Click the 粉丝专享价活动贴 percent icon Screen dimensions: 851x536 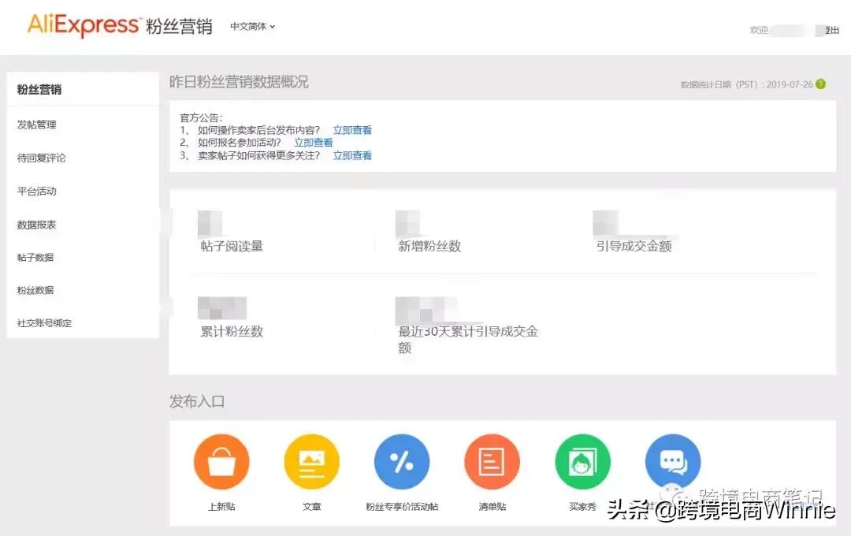[402, 461]
